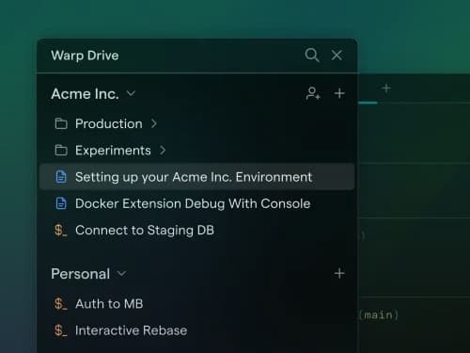Invite team members to Acme Inc.
Image resolution: width=470 pixels, height=353 pixels.
(x=313, y=93)
